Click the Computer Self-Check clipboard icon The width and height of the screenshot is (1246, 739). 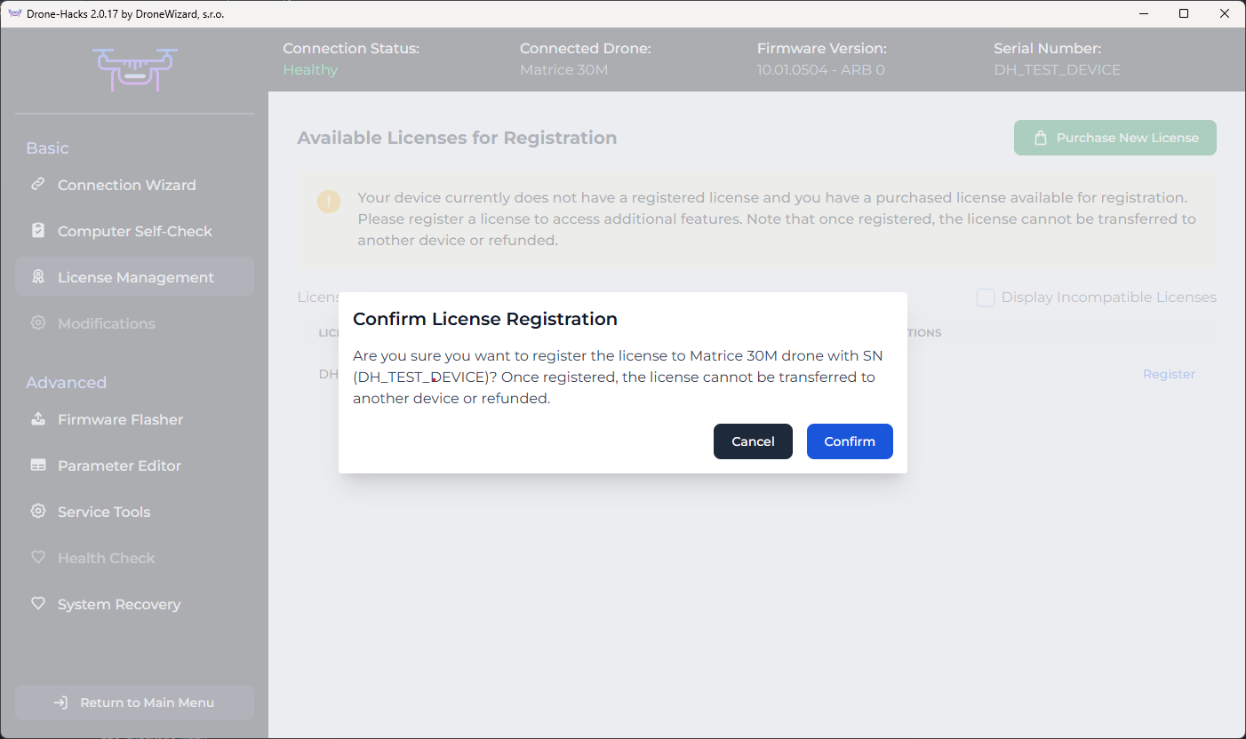click(37, 231)
